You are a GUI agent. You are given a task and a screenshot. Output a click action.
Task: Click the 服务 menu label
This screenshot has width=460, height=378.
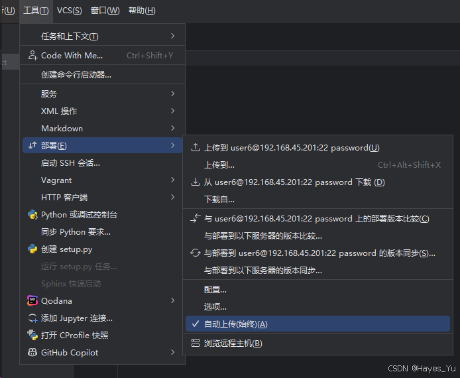pos(48,94)
